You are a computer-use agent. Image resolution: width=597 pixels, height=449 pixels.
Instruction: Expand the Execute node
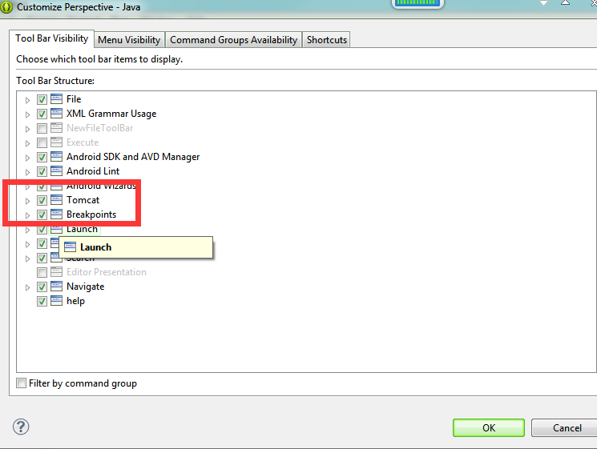[x=27, y=143]
